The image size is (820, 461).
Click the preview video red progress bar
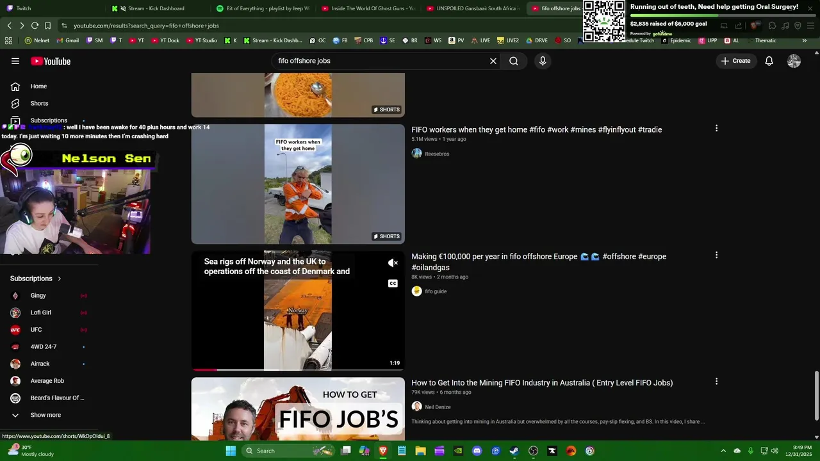[x=205, y=369]
